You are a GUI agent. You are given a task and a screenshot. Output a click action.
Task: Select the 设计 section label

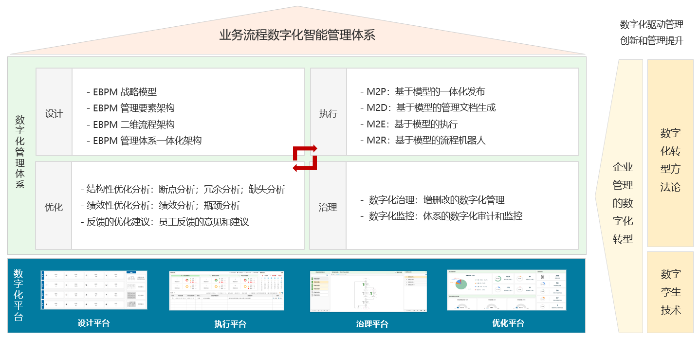54,114
